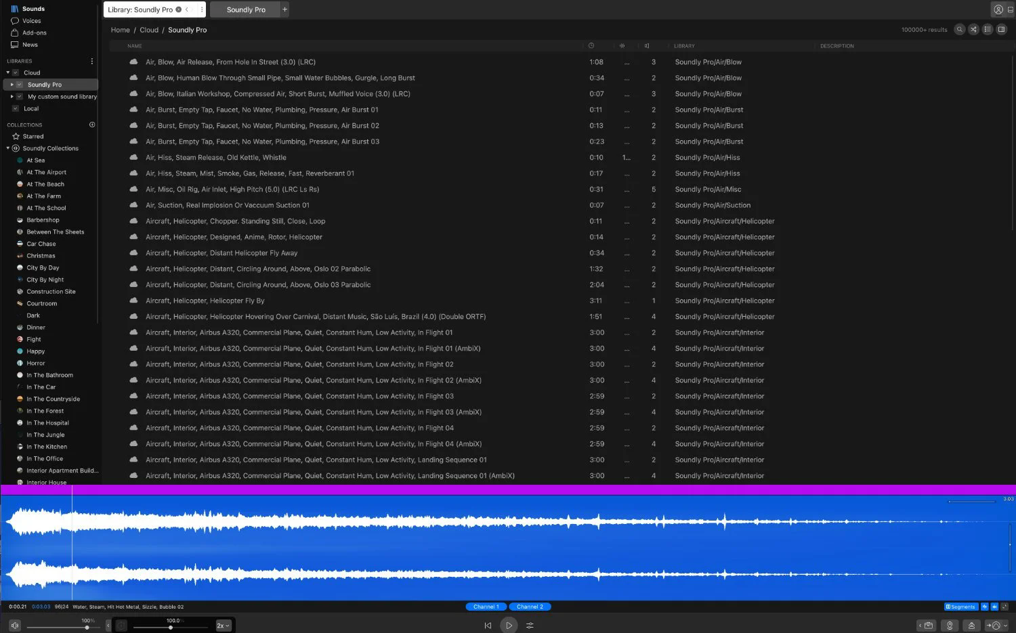
Task: Switch to list view icon
Action: [x=988, y=29]
